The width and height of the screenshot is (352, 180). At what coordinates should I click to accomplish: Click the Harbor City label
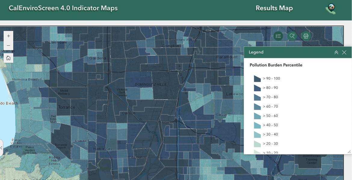pos(103,149)
